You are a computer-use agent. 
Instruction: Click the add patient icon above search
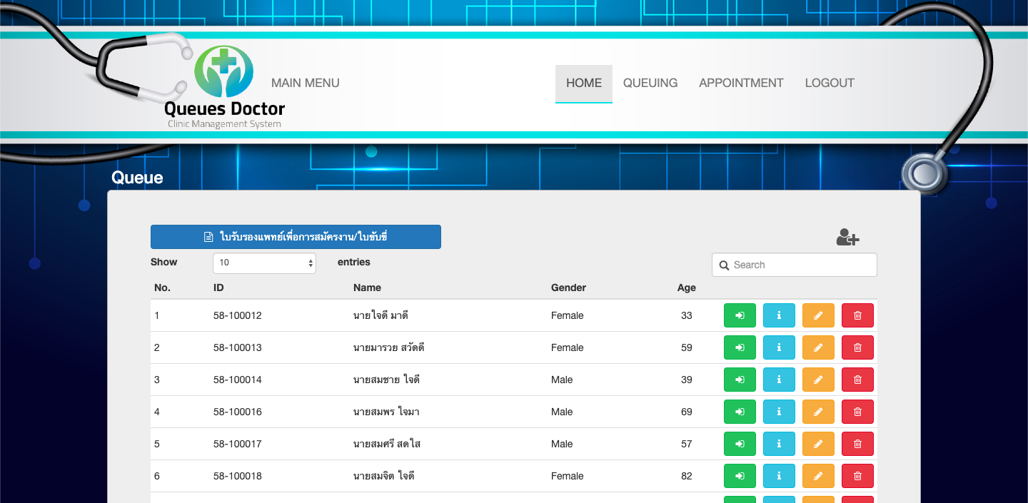coord(847,238)
